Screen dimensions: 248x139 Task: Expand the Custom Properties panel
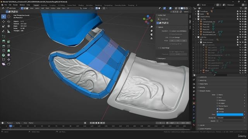coord(205,129)
